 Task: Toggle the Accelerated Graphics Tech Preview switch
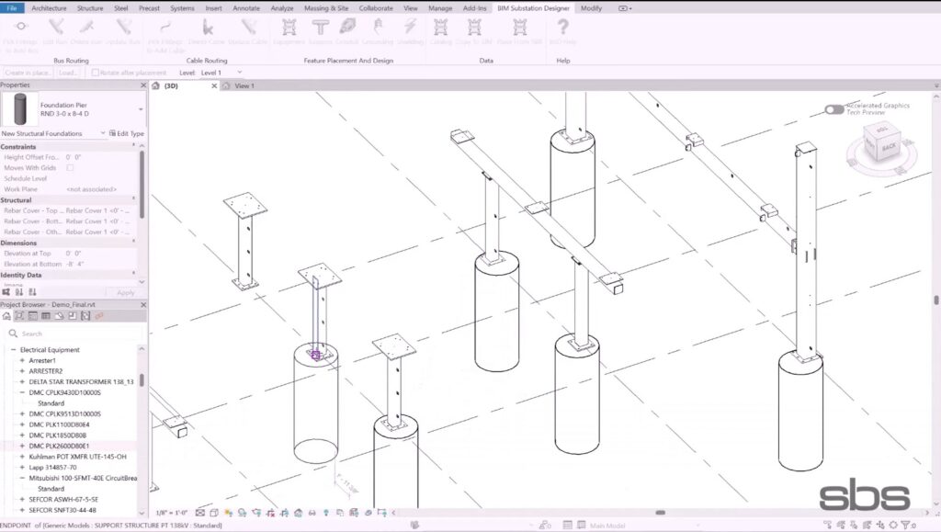pyautogui.click(x=834, y=109)
